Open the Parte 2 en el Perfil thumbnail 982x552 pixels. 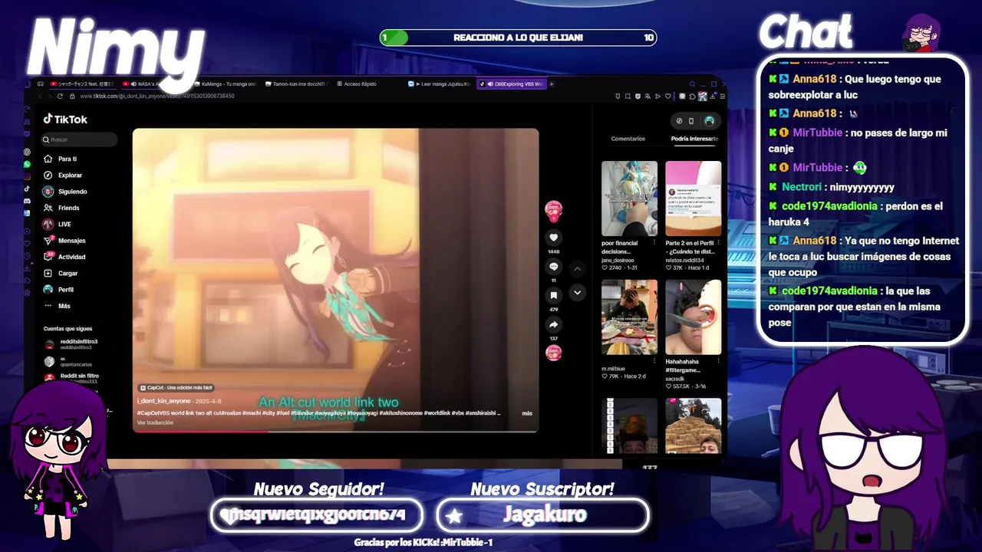(x=693, y=199)
